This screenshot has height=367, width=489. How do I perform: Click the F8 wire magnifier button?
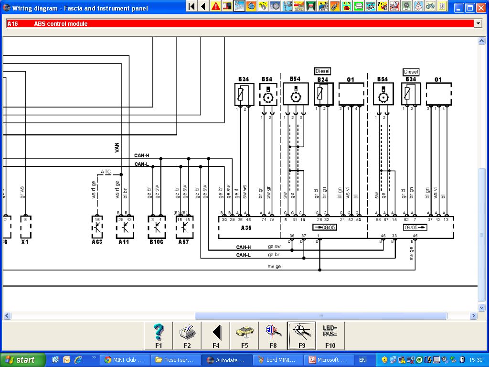pyautogui.click(x=273, y=335)
